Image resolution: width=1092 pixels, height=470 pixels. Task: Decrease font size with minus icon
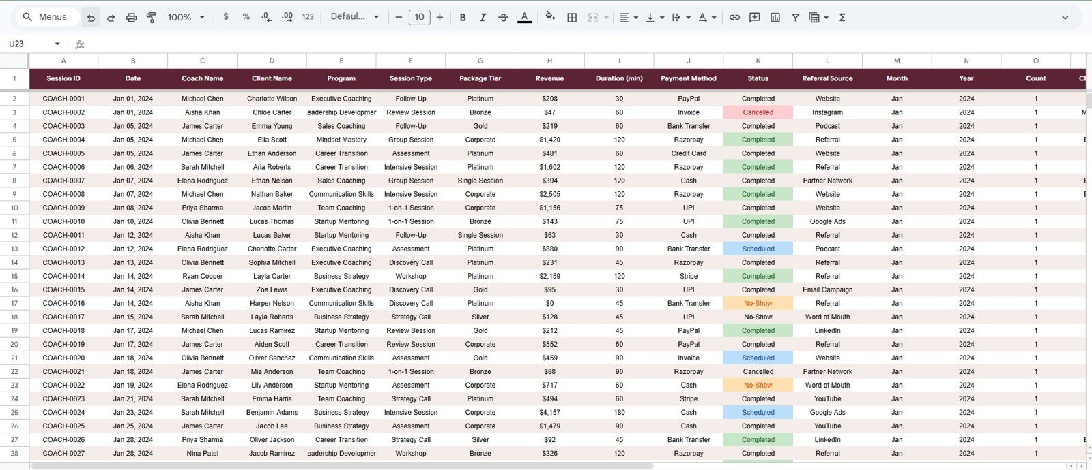[x=399, y=17]
